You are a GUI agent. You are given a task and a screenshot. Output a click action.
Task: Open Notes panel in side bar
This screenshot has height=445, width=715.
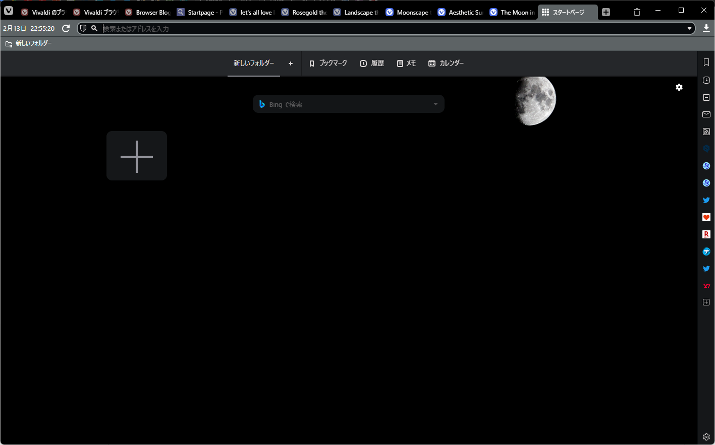tap(706, 97)
